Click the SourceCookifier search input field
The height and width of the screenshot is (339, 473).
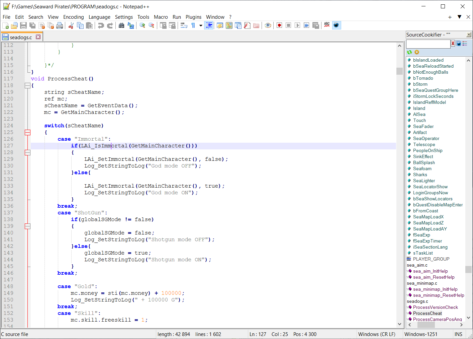(428, 44)
